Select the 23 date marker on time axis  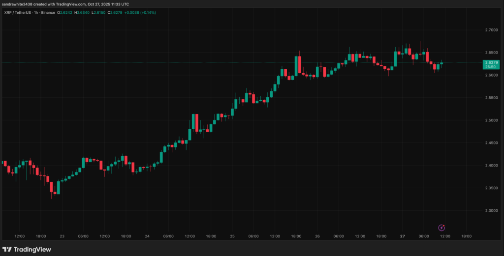pos(62,236)
